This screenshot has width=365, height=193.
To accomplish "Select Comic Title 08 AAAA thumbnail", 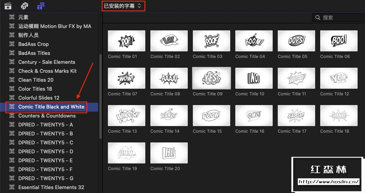I will click(x=169, y=78).
